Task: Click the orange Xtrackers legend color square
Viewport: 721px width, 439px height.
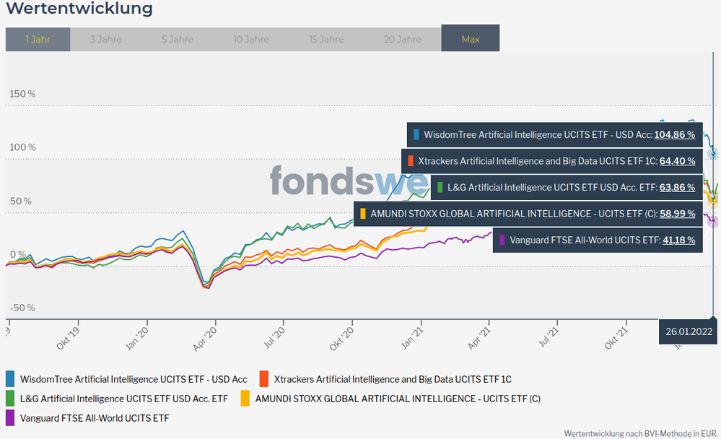Action: [x=264, y=379]
